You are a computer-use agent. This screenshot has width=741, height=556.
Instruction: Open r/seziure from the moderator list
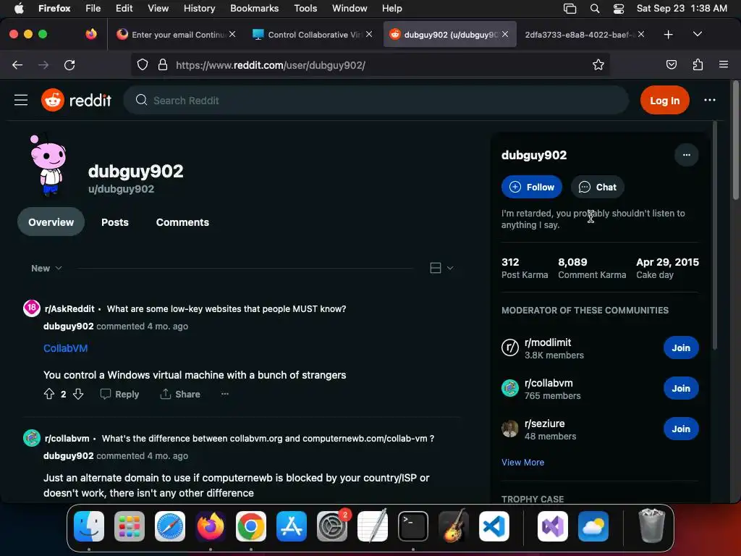(544, 424)
